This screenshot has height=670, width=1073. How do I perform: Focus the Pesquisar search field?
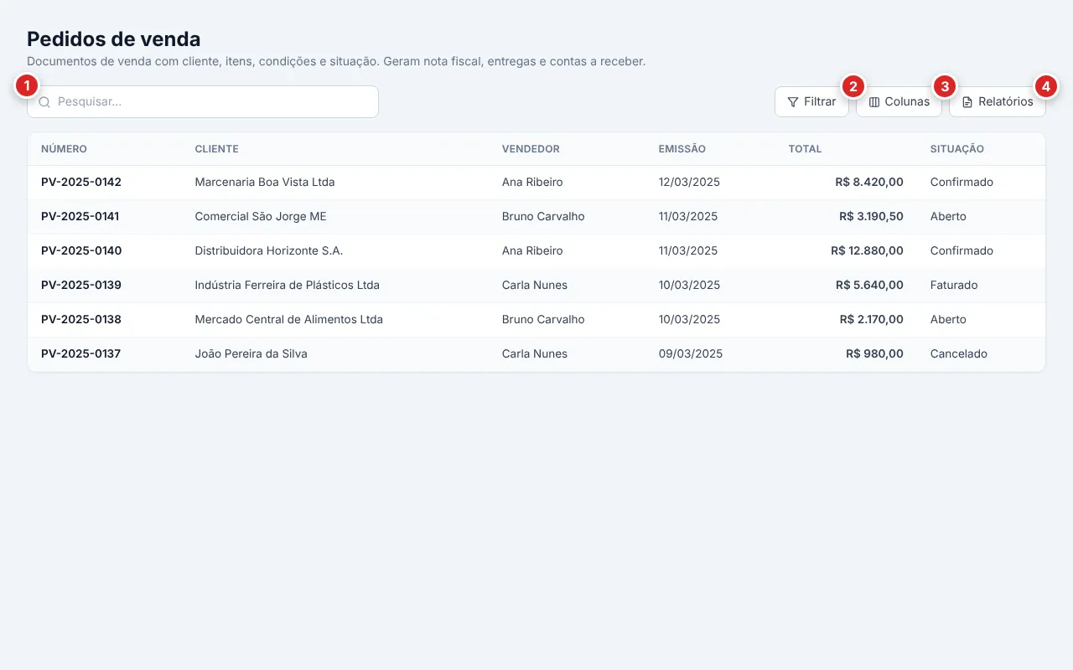click(203, 101)
